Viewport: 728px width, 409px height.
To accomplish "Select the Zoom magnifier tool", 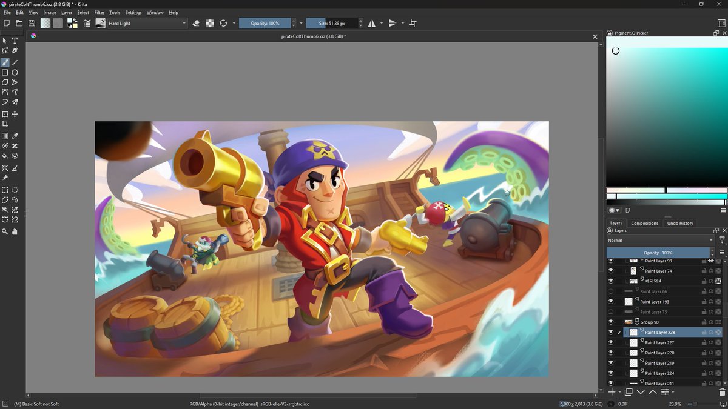I will click(5, 231).
